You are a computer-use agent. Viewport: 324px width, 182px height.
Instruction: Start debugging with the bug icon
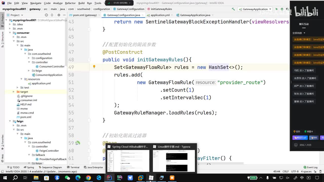[x=282, y=9]
